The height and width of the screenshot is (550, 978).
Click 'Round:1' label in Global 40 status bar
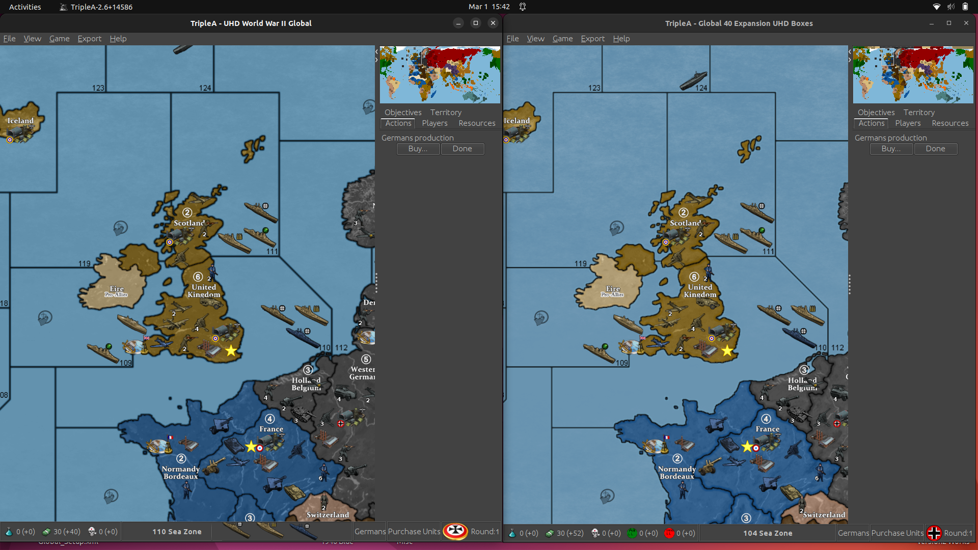[958, 533]
